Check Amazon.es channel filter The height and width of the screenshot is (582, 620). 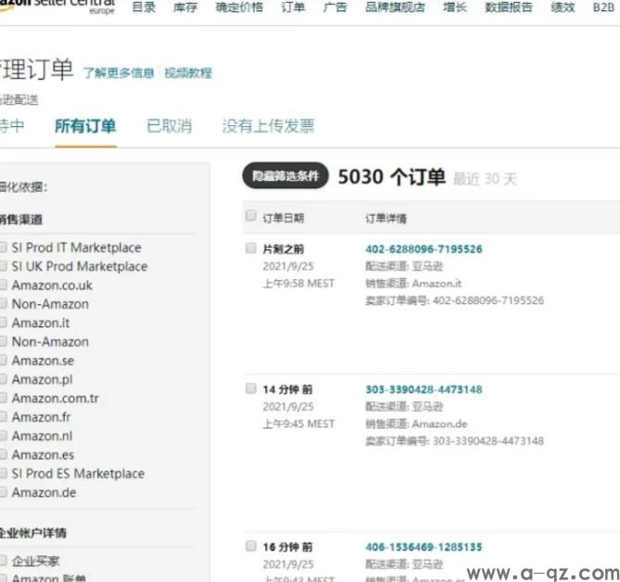(x=3, y=455)
